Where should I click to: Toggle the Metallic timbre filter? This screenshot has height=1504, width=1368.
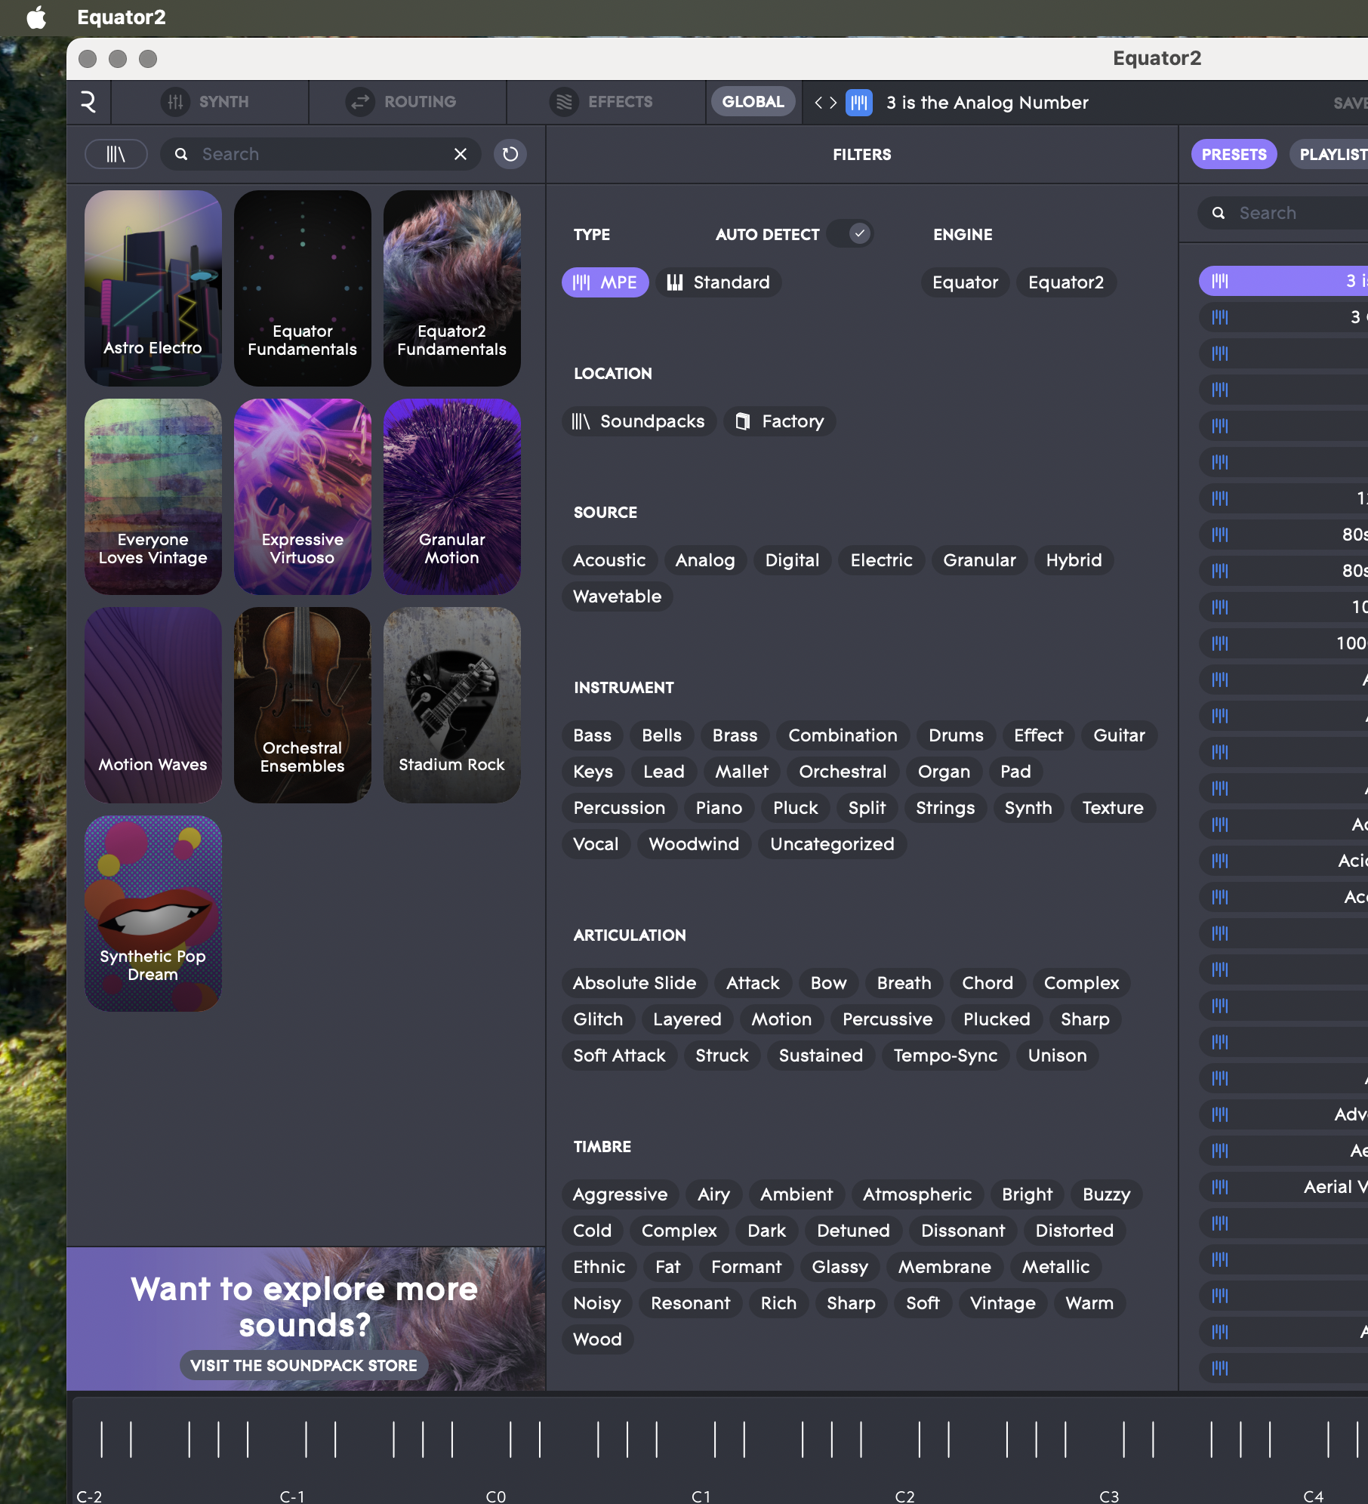pyautogui.click(x=1055, y=1267)
